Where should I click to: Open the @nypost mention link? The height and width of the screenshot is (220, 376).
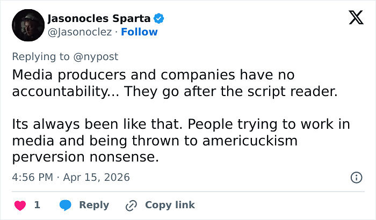click(97, 56)
